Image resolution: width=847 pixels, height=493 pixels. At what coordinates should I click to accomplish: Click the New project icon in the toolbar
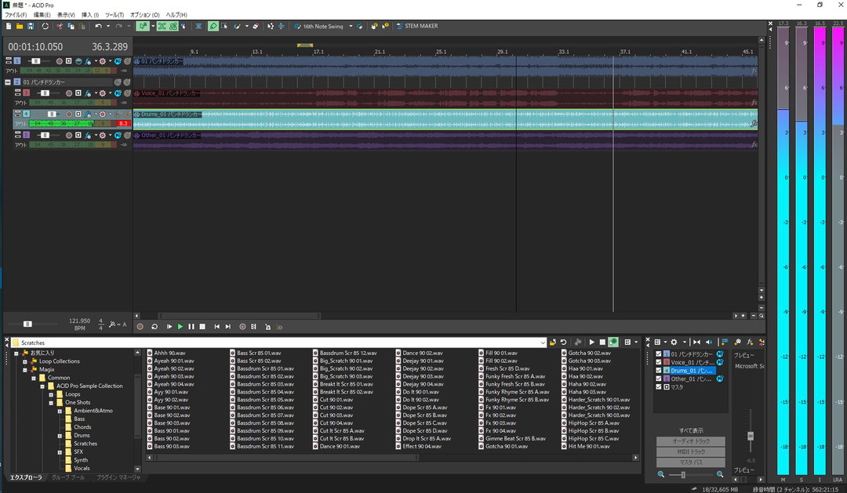click(9, 26)
